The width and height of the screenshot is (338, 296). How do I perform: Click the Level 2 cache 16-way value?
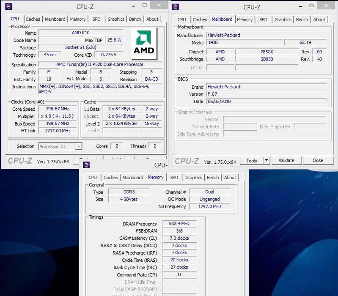152,123
